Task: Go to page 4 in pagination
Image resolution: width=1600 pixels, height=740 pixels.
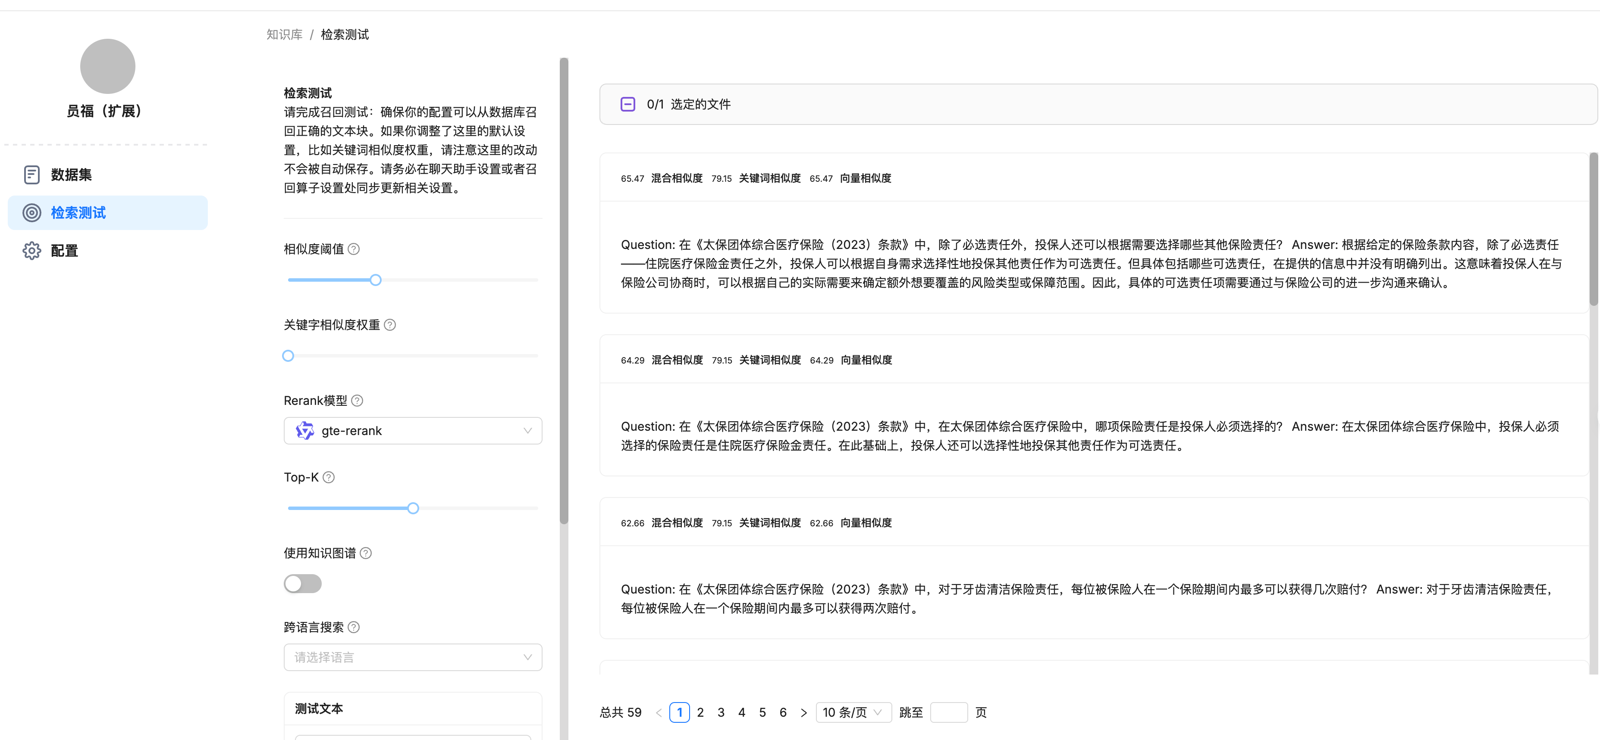Action: 742,712
